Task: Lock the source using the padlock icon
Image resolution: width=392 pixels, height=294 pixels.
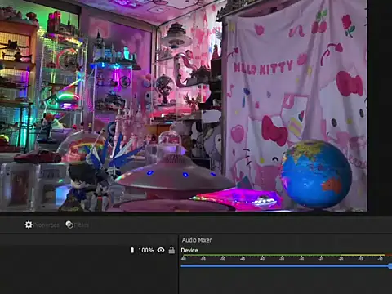Action: (x=171, y=250)
